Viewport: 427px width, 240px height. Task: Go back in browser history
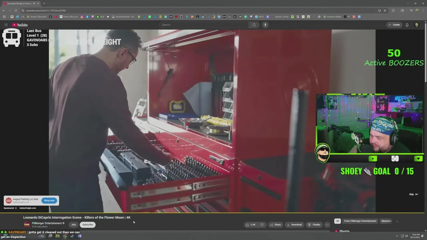(x=4, y=10)
